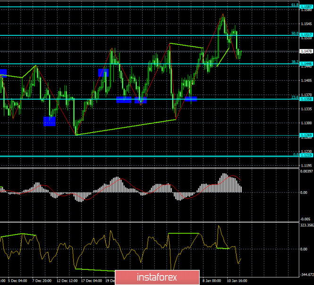Click the 1.1358 price level tag

[306, 100]
